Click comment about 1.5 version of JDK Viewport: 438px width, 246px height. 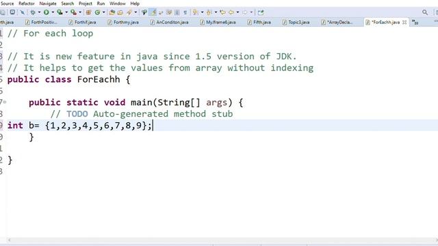152,56
